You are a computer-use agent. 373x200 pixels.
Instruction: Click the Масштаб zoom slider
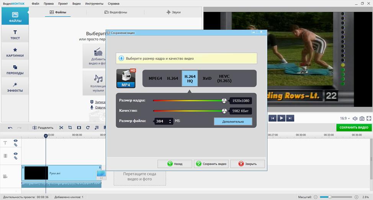point(336,197)
